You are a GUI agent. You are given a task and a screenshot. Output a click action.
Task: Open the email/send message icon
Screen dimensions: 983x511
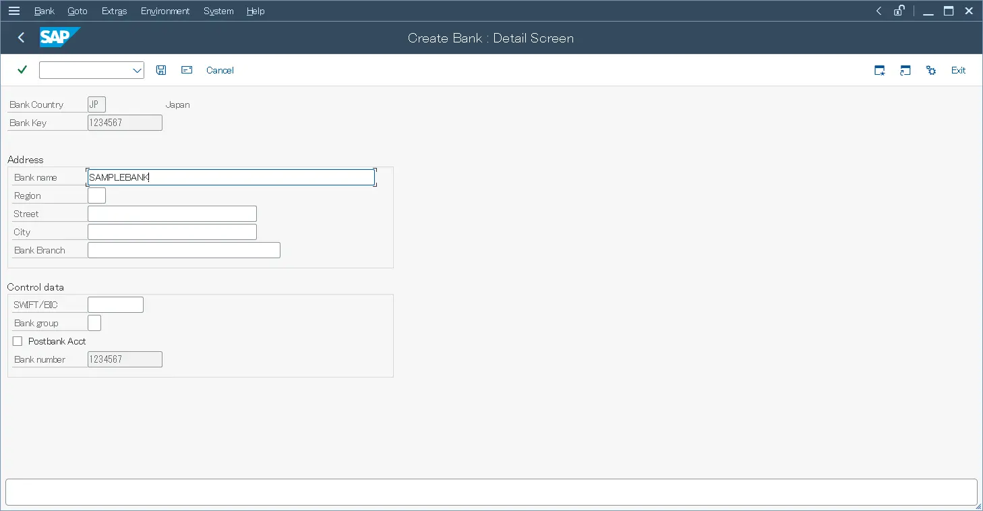(x=186, y=70)
